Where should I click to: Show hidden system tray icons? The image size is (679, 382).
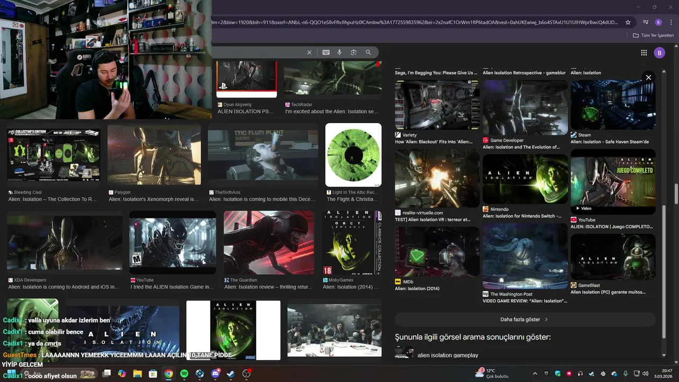coord(535,374)
